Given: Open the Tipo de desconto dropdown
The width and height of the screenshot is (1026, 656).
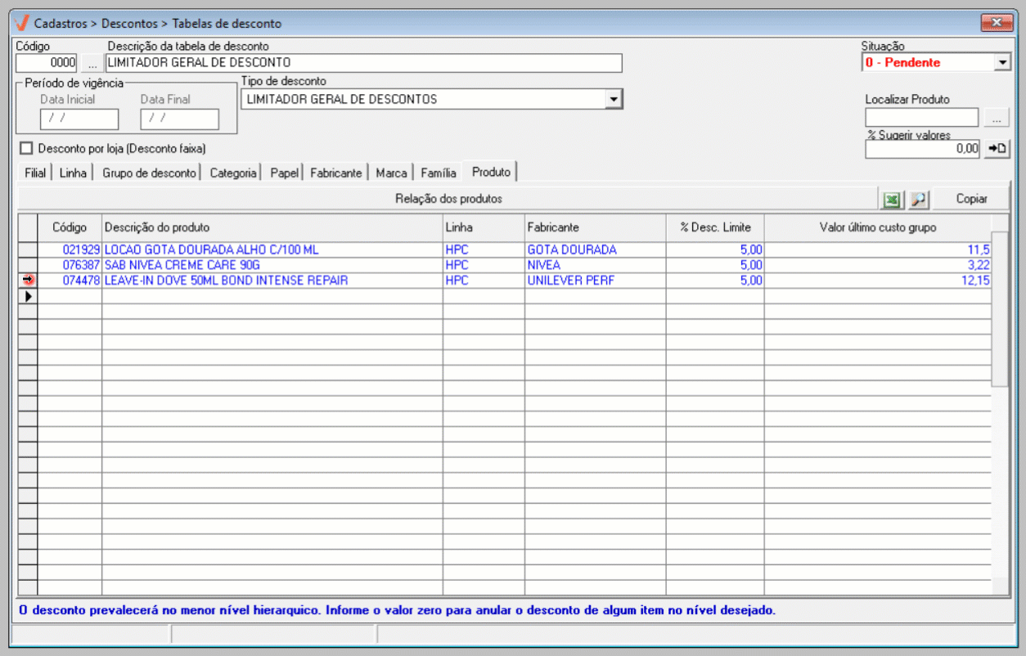Looking at the screenshot, I should [614, 100].
